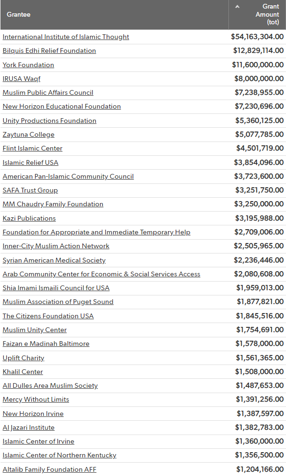
Task: Click the sort arrow icon in header
Action: [x=237, y=7]
